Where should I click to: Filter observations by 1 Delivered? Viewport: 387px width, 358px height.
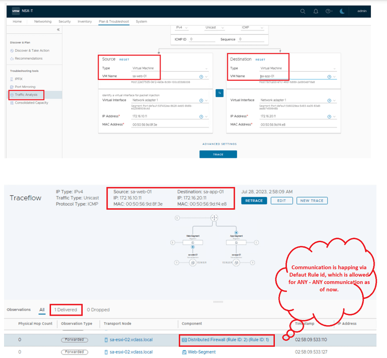66,309
